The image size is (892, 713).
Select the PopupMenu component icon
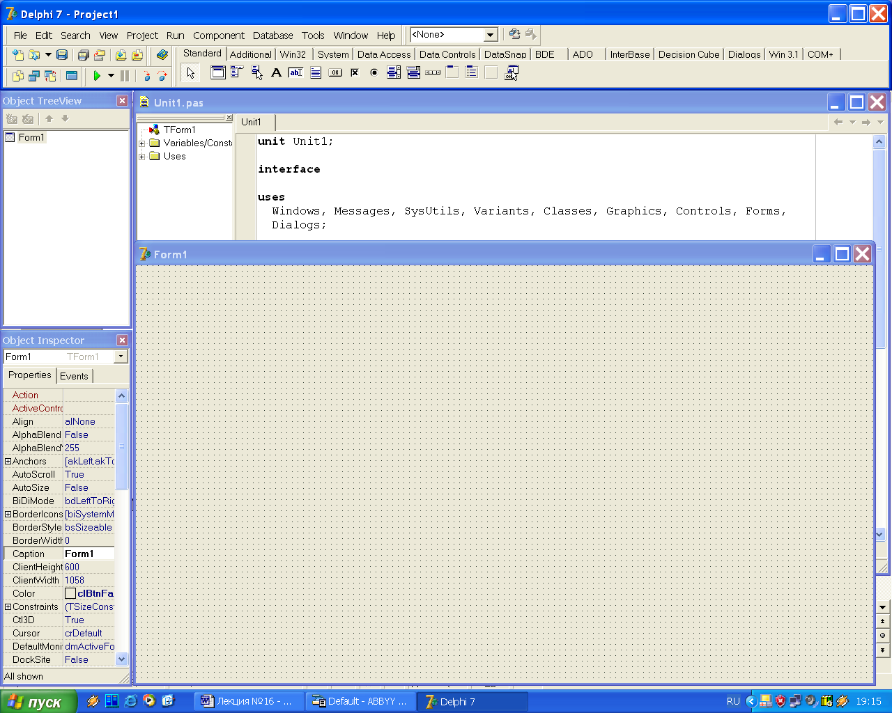(x=257, y=72)
